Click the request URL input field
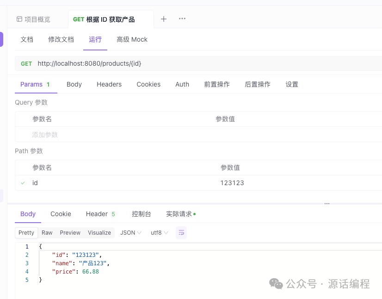Screen dimensions: 382x299 pyautogui.click(x=209, y=63)
